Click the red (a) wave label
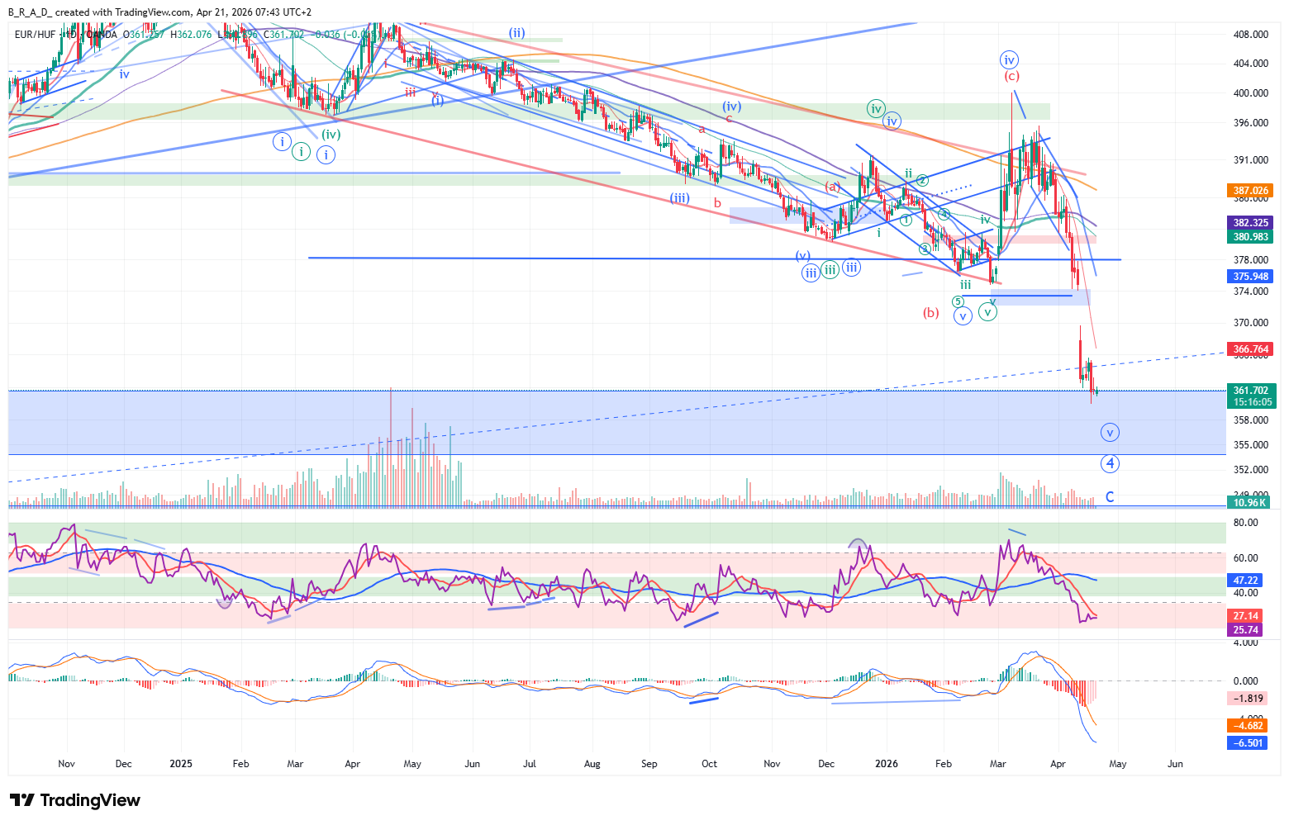This screenshot has width=1289, height=825. point(832,187)
